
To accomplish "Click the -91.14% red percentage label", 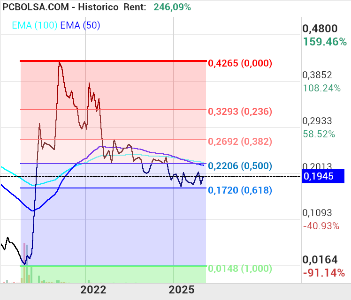I will coord(324,273).
